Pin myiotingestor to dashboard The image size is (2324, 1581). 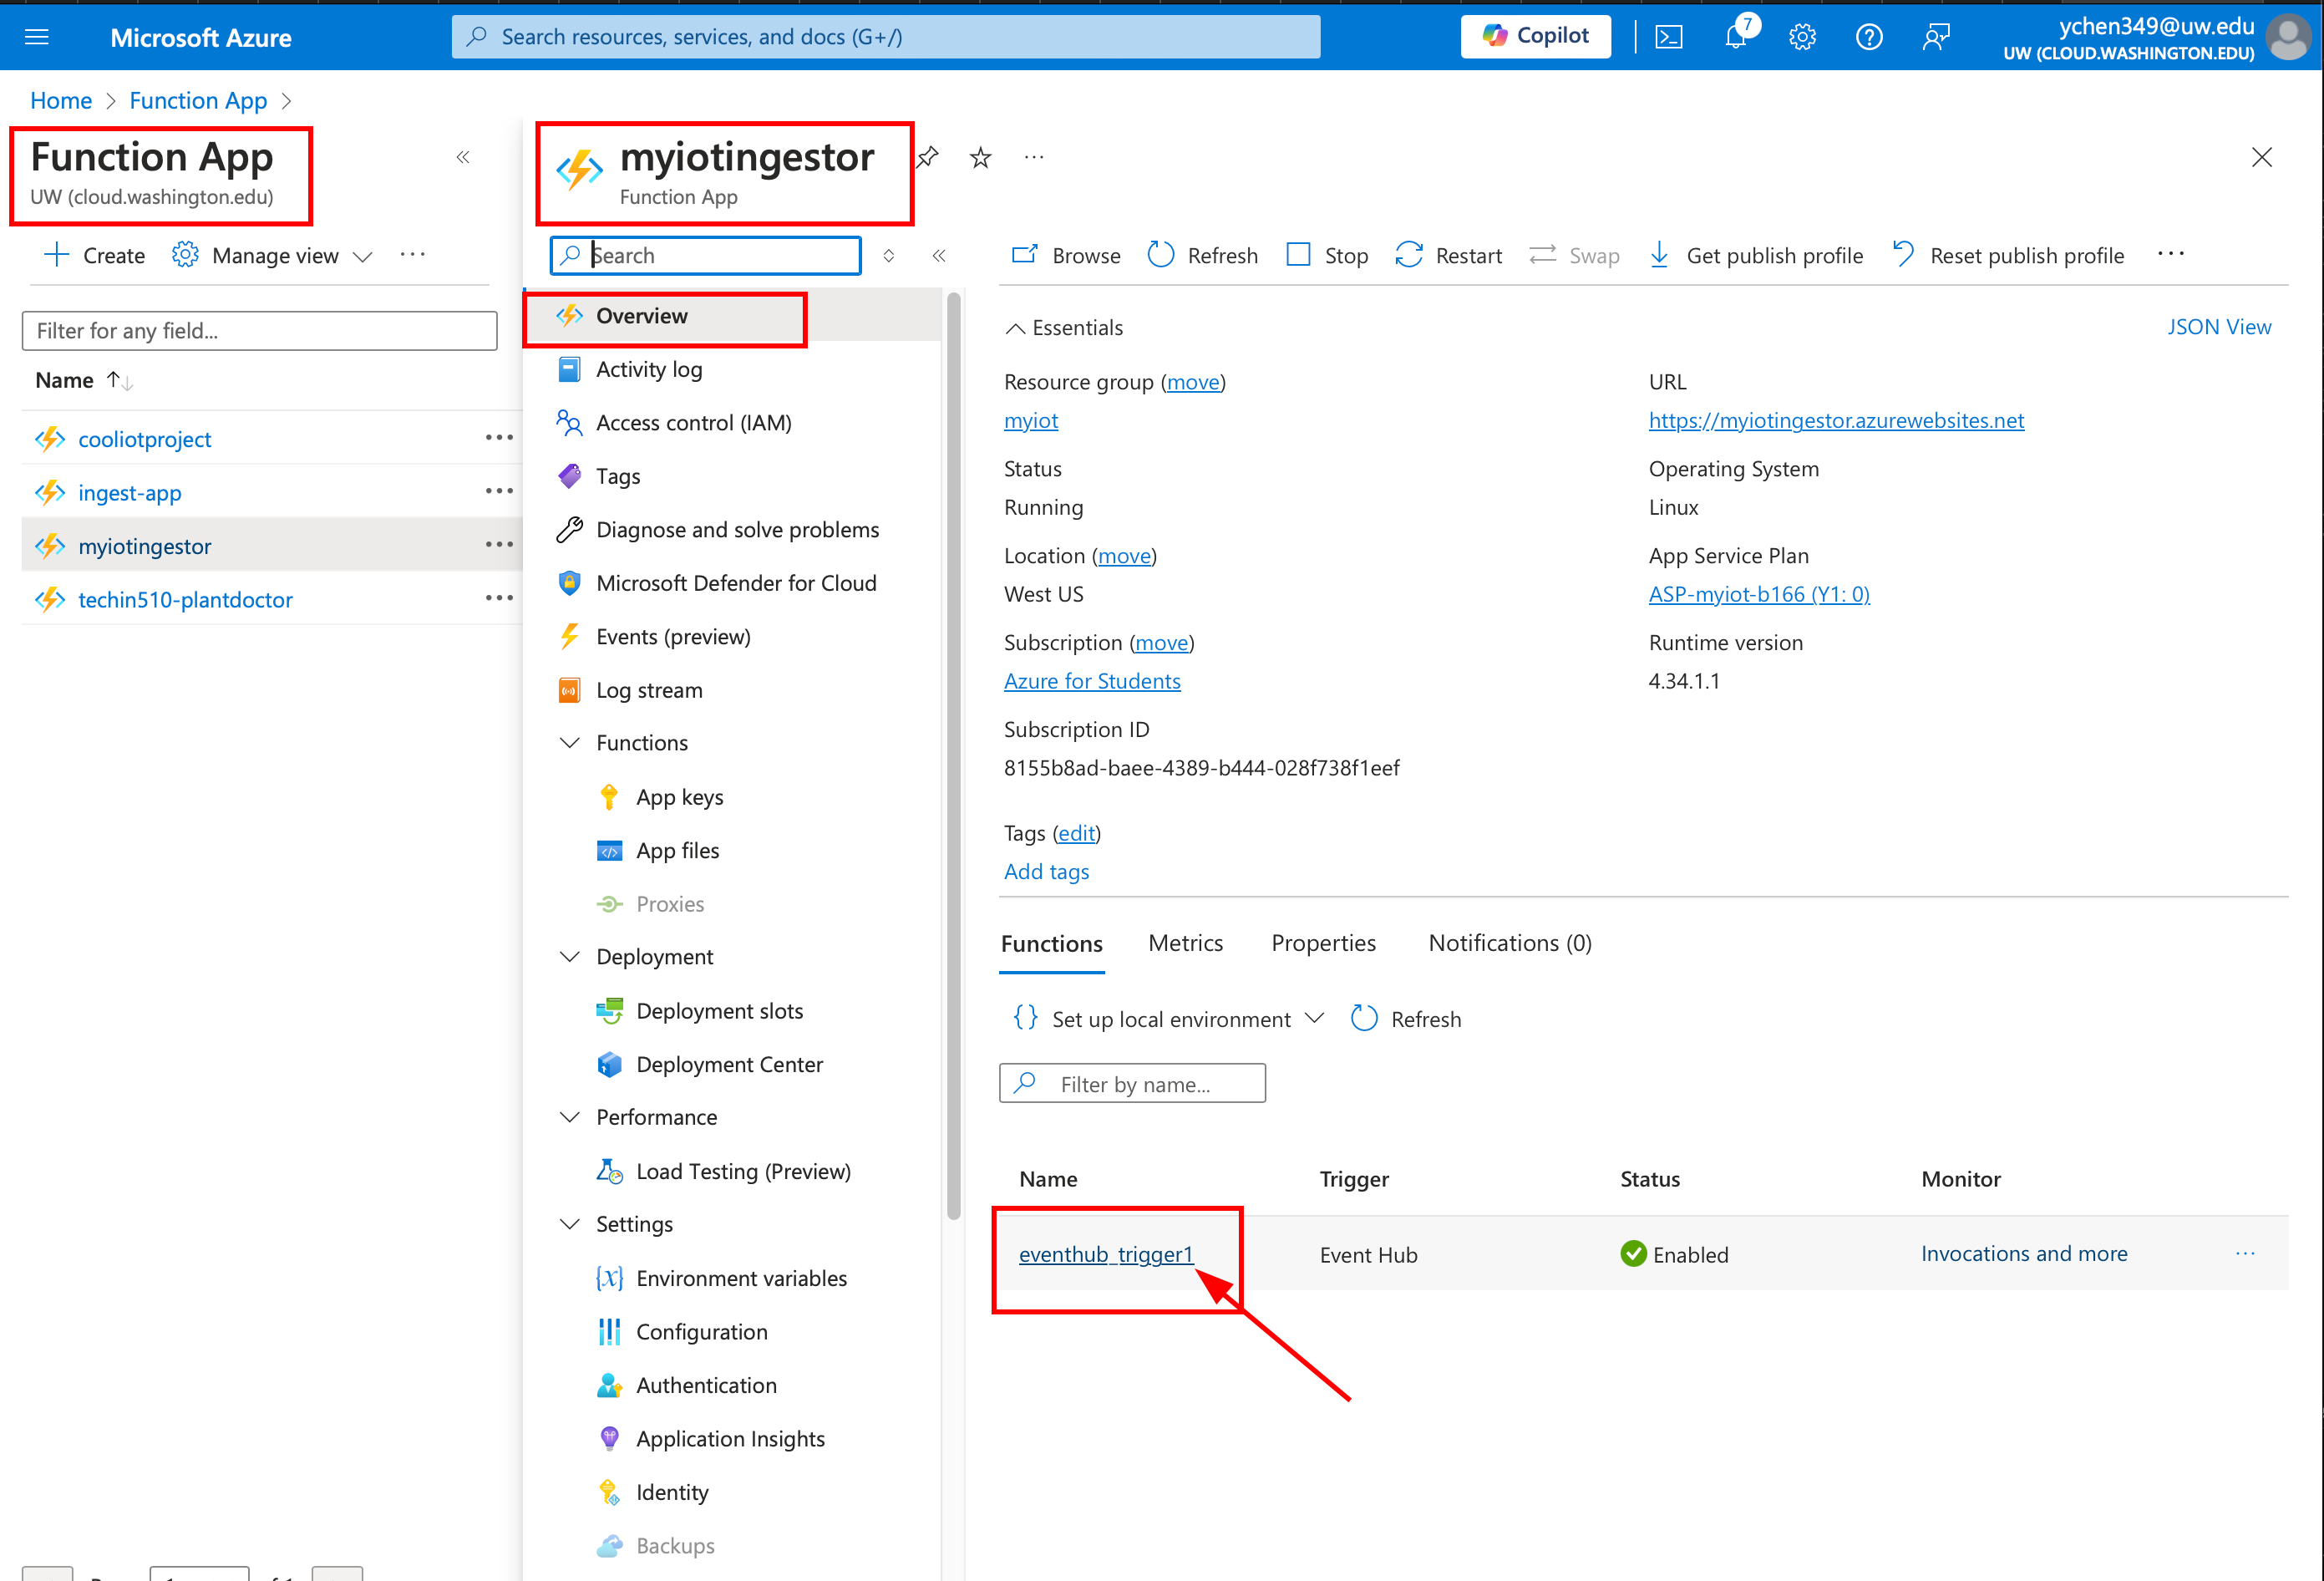pos(929,157)
